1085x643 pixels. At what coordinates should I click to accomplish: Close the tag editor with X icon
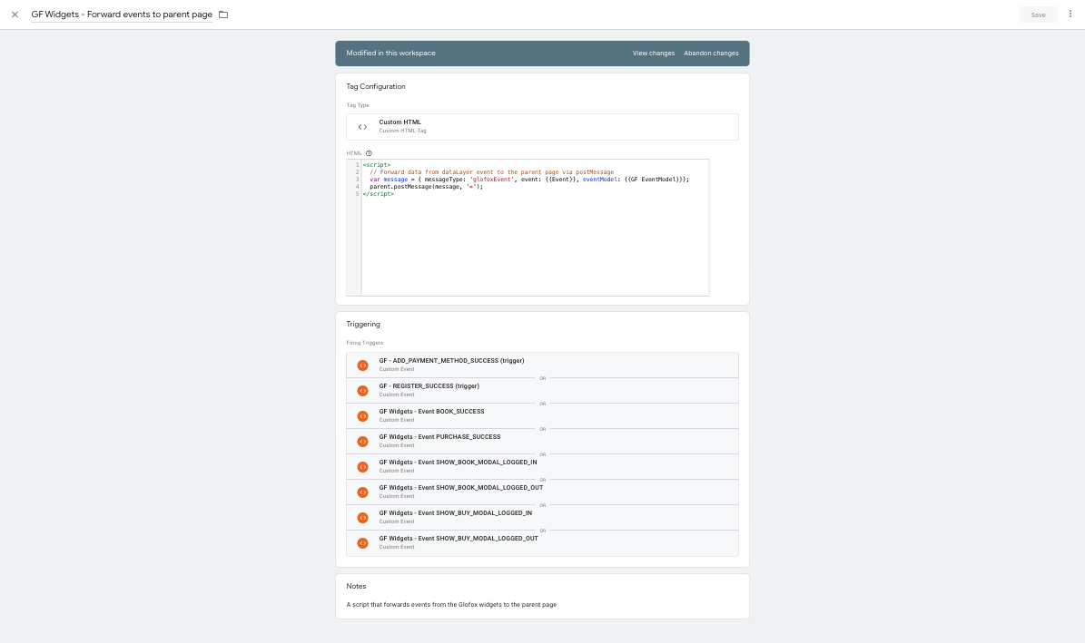click(x=15, y=15)
